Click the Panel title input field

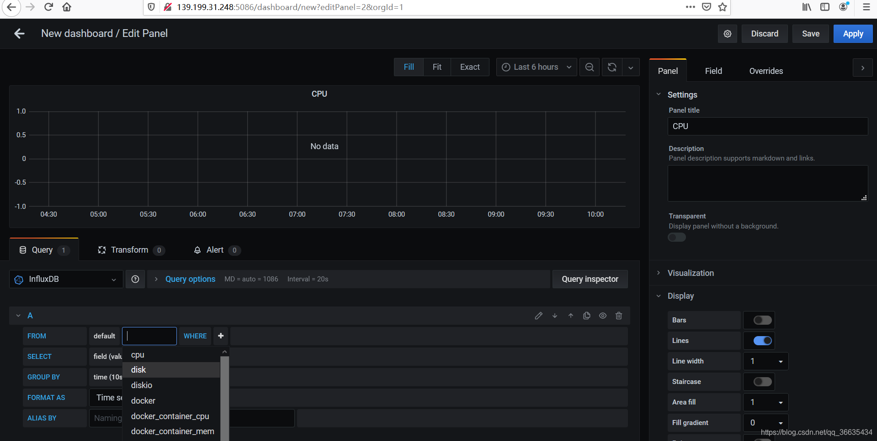tap(768, 126)
